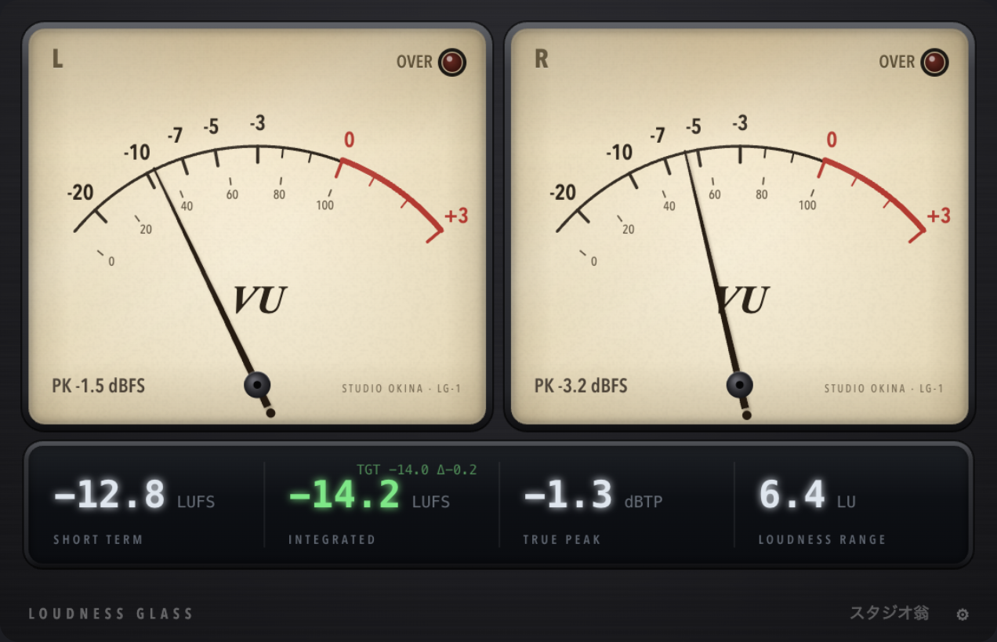Click the left meter -20 scale label
This screenshot has width=997, height=642.
(x=81, y=192)
